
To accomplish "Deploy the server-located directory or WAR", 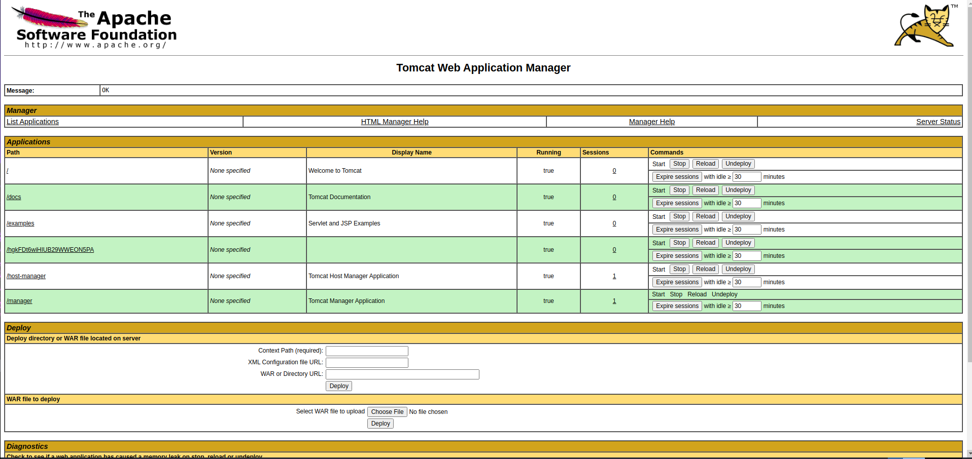I will (x=339, y=386).
